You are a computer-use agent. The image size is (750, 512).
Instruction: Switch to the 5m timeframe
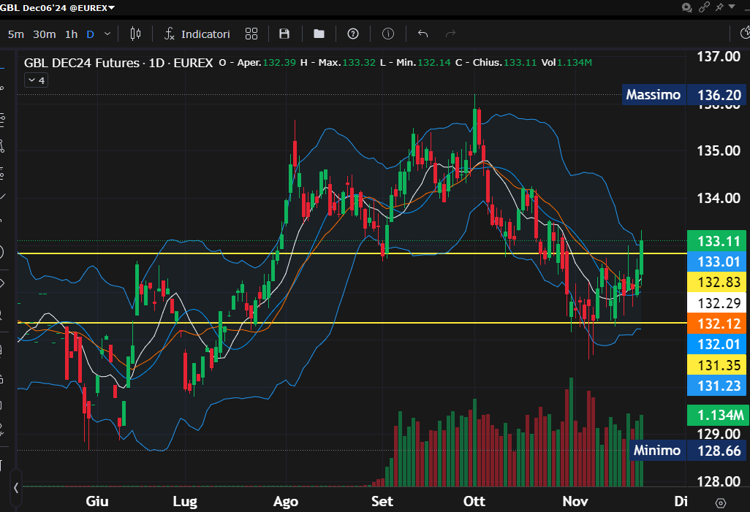(x=15, y=34)
